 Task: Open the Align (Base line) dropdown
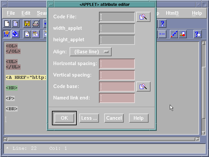90,52
